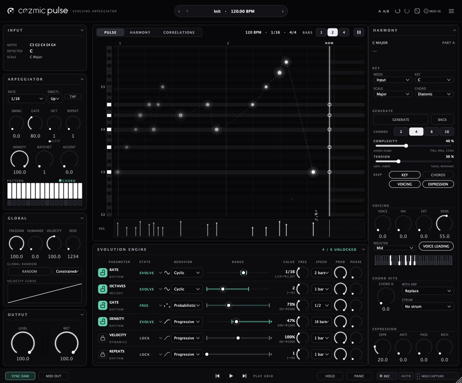Skip to start in transport
Viewport: 462px width, 383px height.
coord(218,376)
